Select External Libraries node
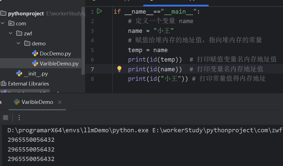Screen dimensions: 283x166 coord(28,84)
